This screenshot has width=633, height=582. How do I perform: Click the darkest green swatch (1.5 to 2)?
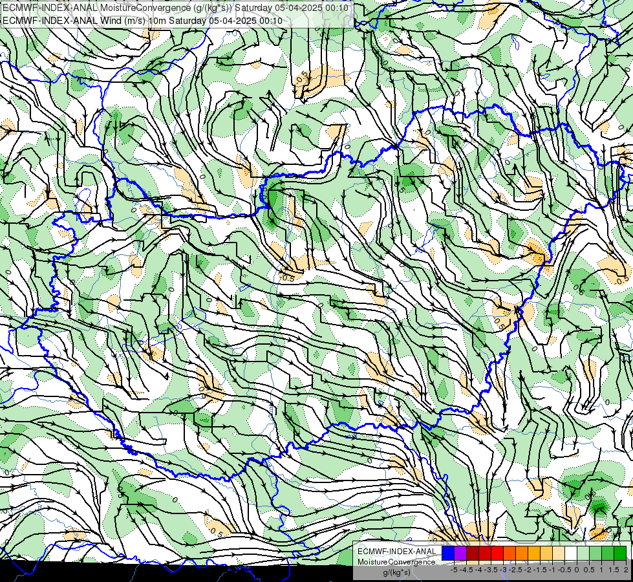619,553
